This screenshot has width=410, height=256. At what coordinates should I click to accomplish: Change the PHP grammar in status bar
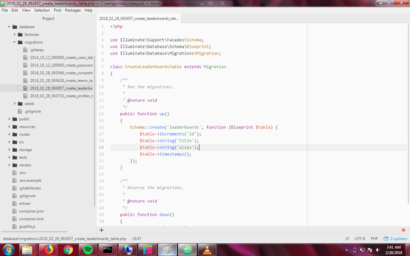point(374,237)
